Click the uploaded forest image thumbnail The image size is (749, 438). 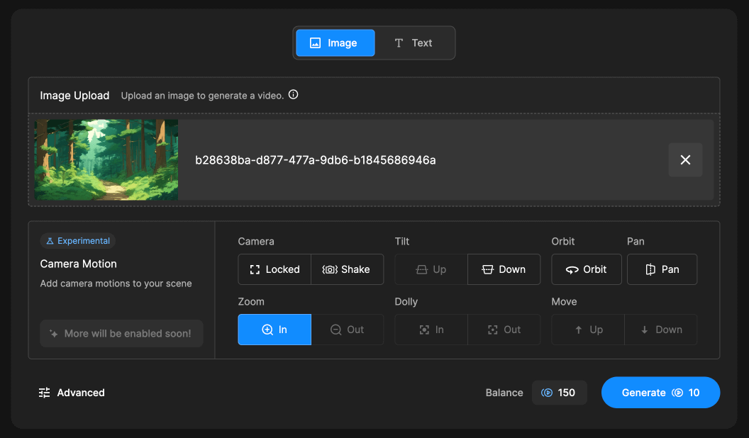(106, 160)
